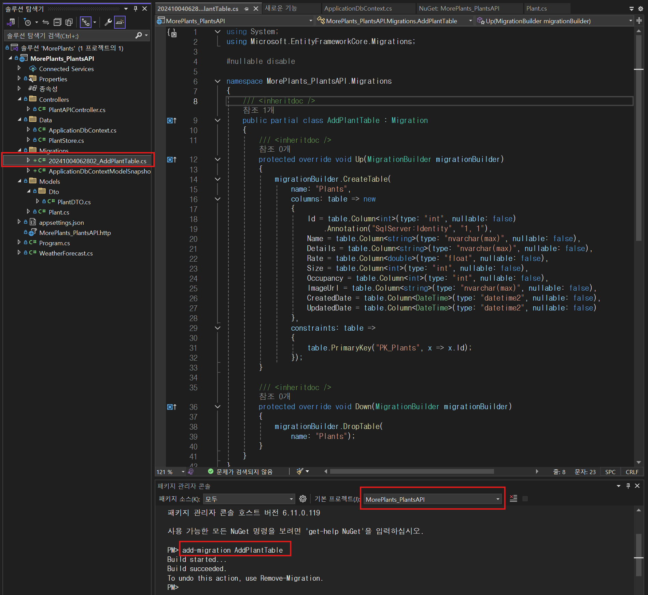Toggle Show All Files in Solution Explorer
This screenshot has width=648, height=595.
coord(69,22)
